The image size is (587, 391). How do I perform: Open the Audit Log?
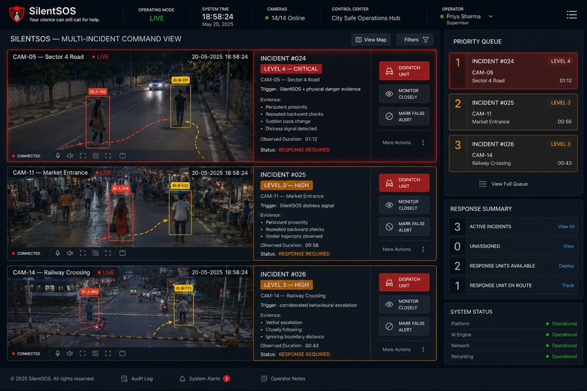pos(137,379)
